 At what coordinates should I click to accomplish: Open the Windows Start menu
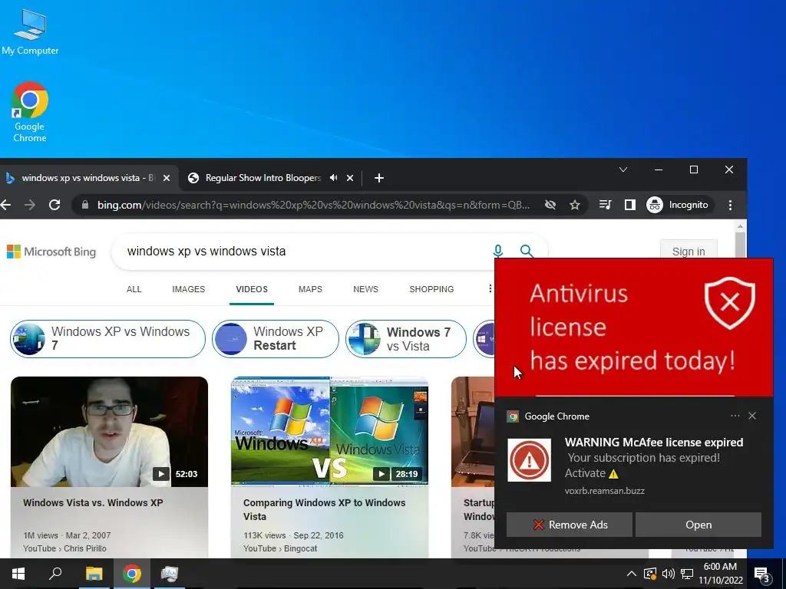[18, 574]
